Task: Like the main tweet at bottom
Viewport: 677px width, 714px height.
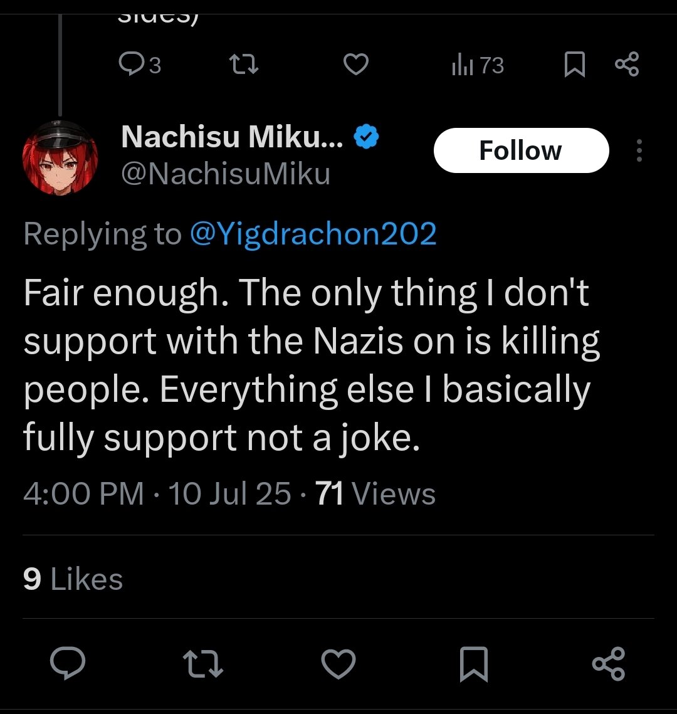Action: click(x=338, y=663)
